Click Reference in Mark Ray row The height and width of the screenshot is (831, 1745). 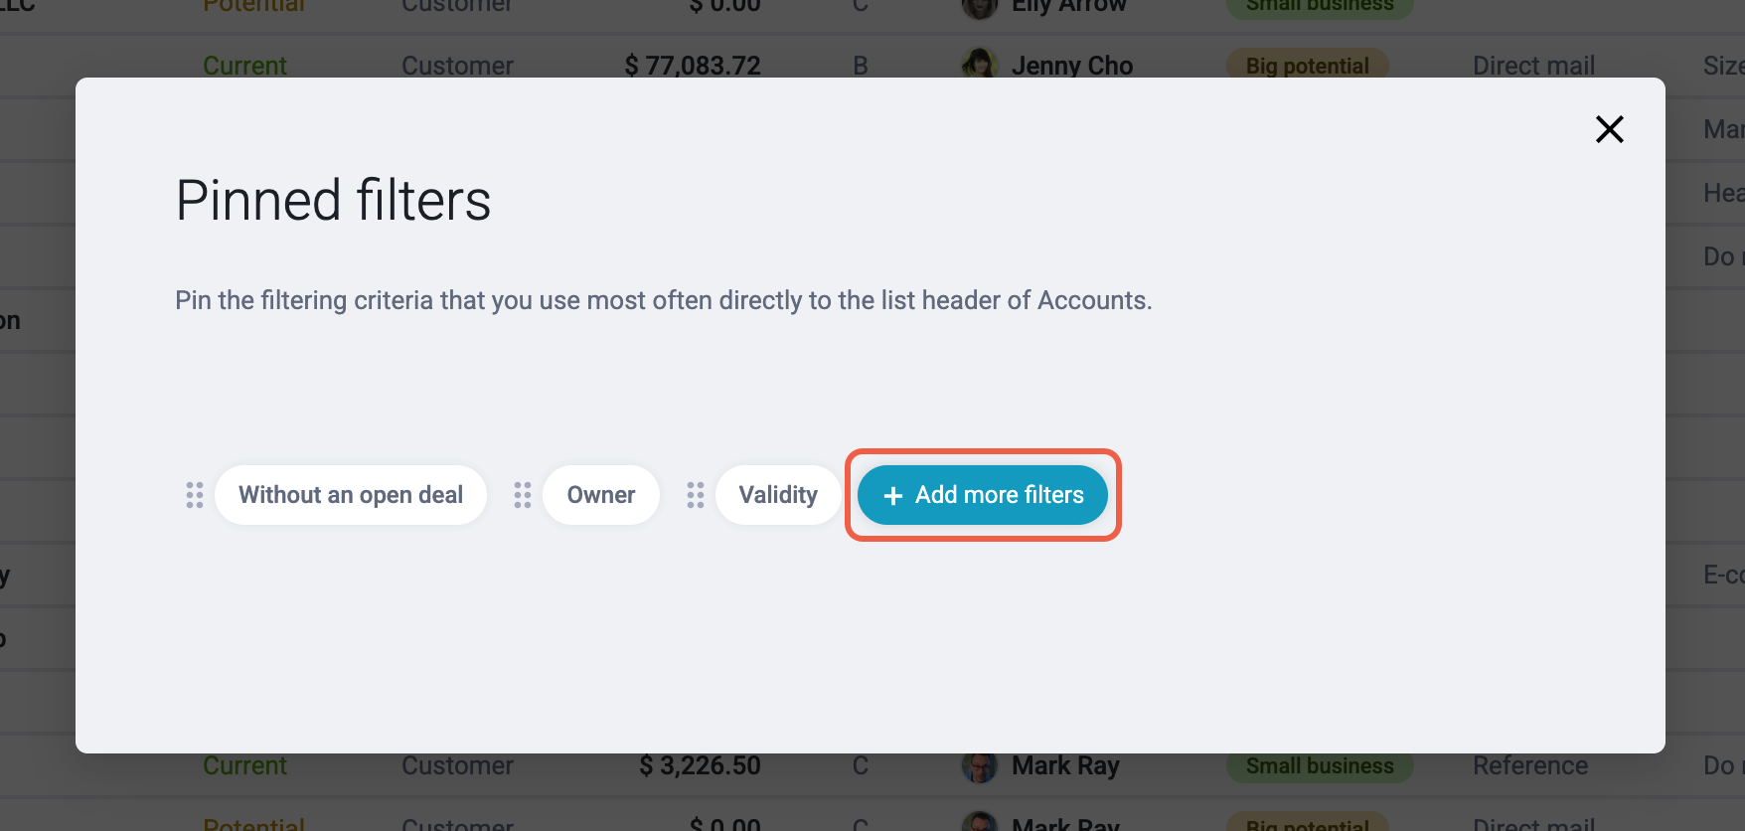[x=1530, y=765]
